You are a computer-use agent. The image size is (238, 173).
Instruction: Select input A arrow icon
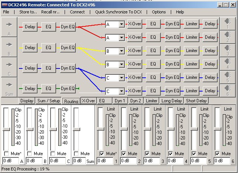pos(9,24)
